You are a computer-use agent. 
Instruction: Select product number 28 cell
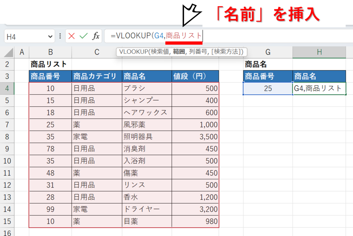pyautogui.click(x=50, y=197)
